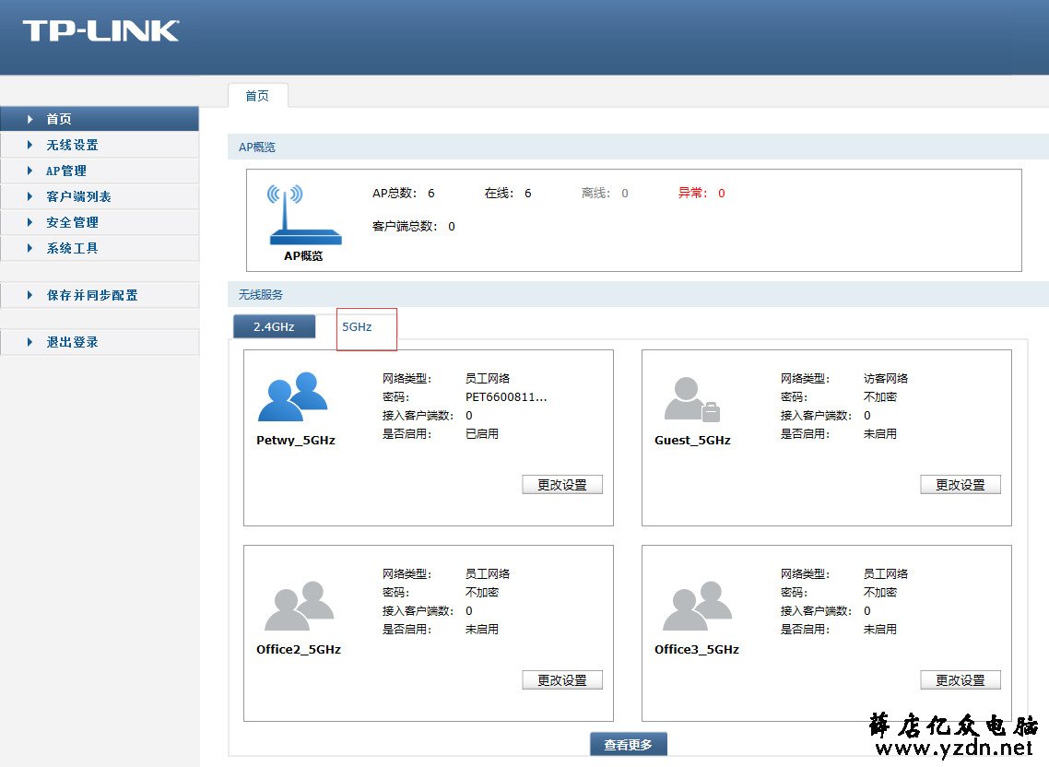Click the arrow beside 保存并同步配置
Viewport: 1049px width, 767px height.
pos(29,294)
